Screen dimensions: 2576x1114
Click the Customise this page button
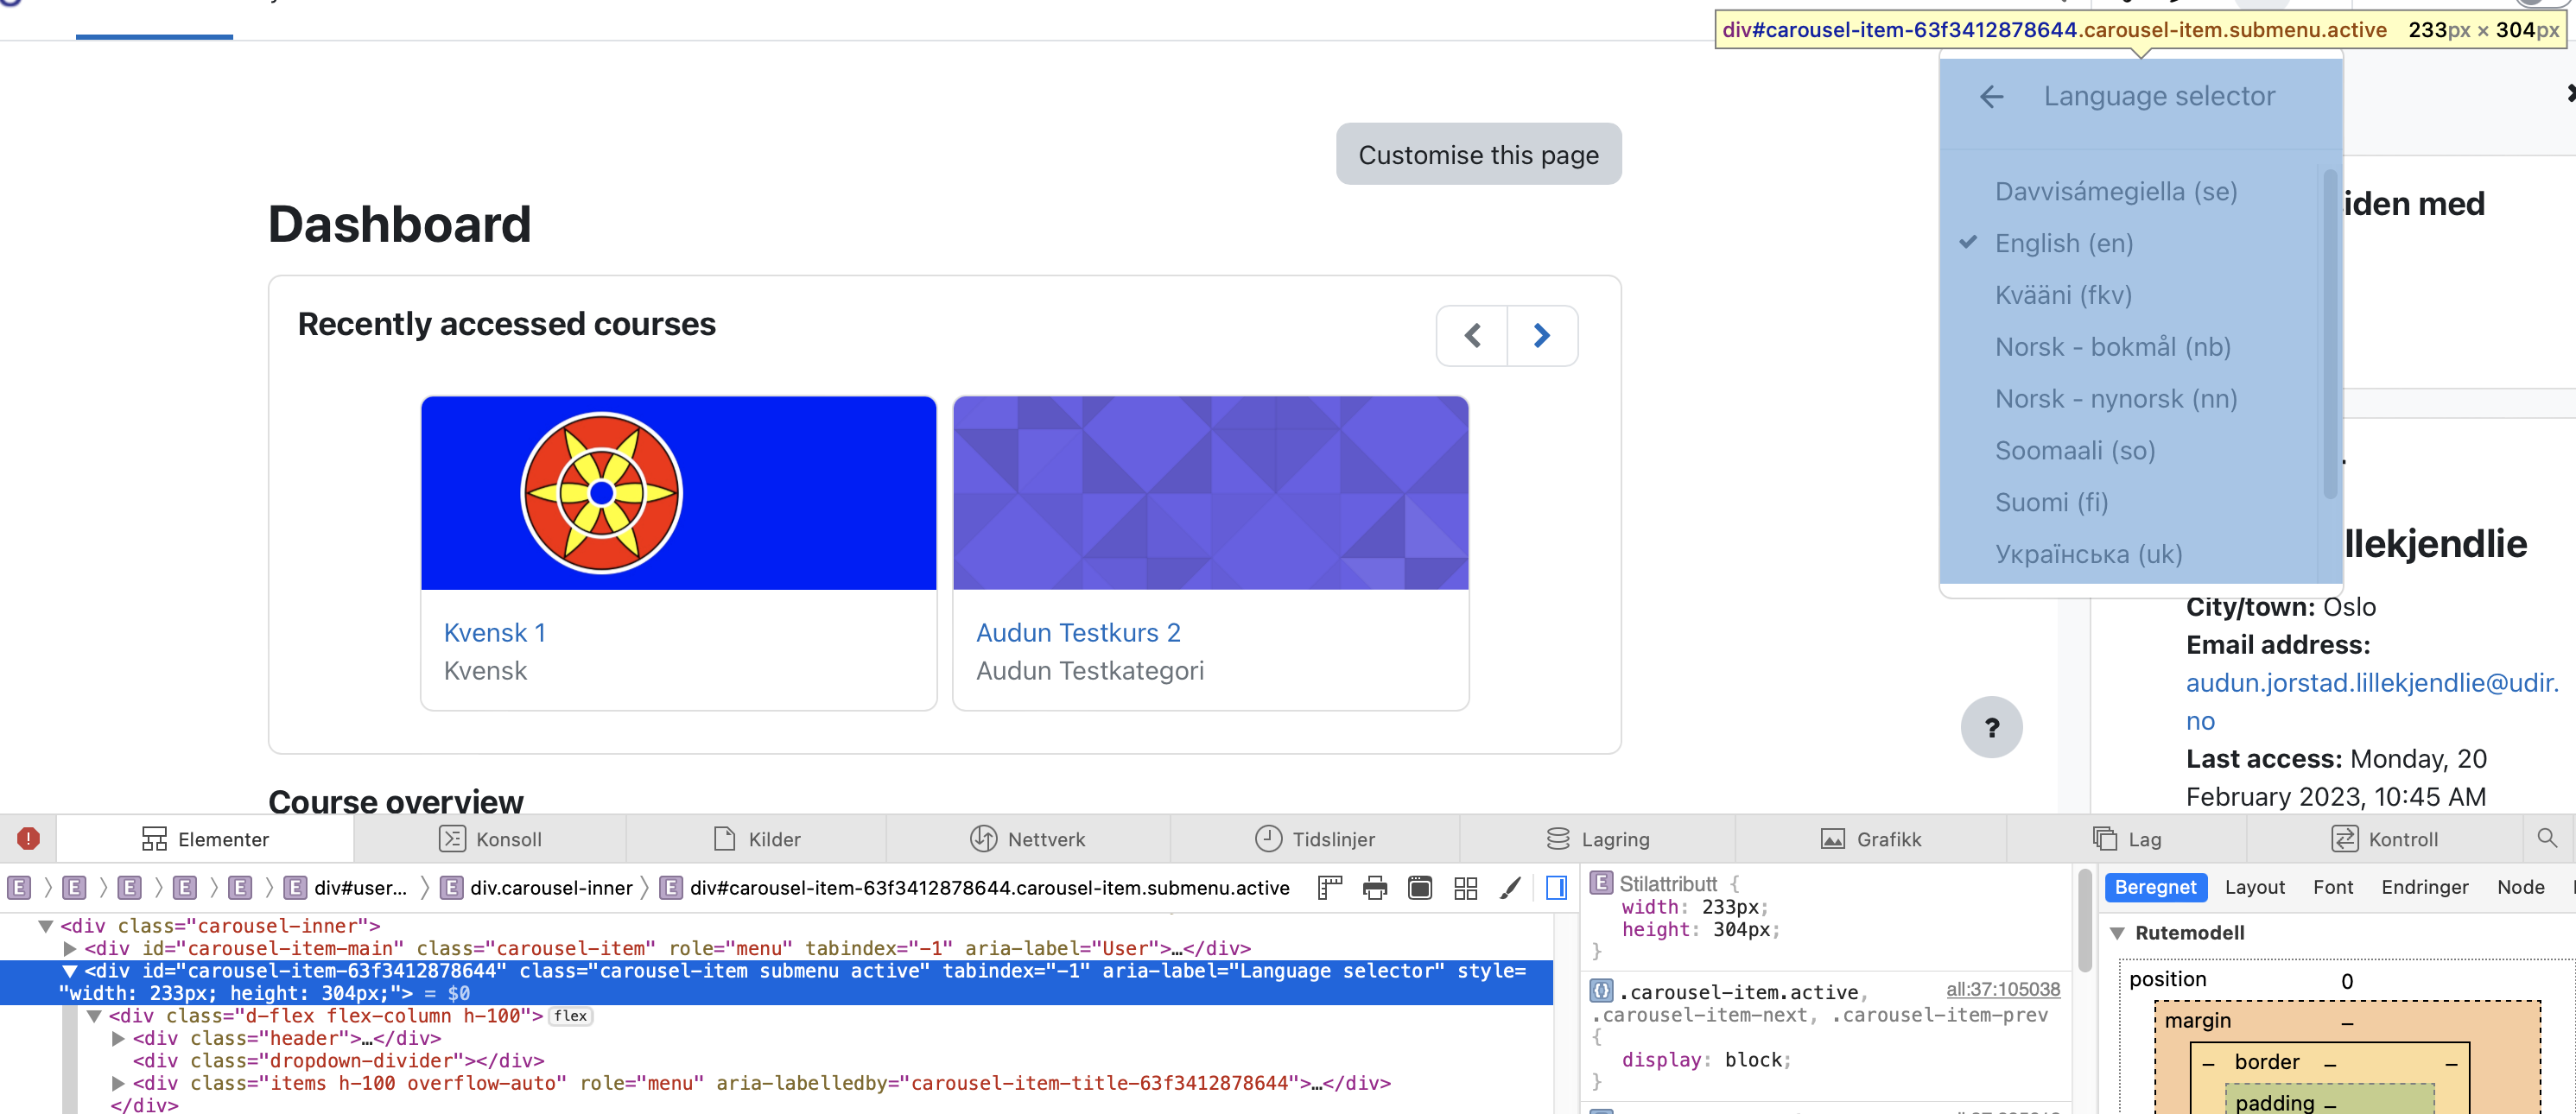point(1478,154)
